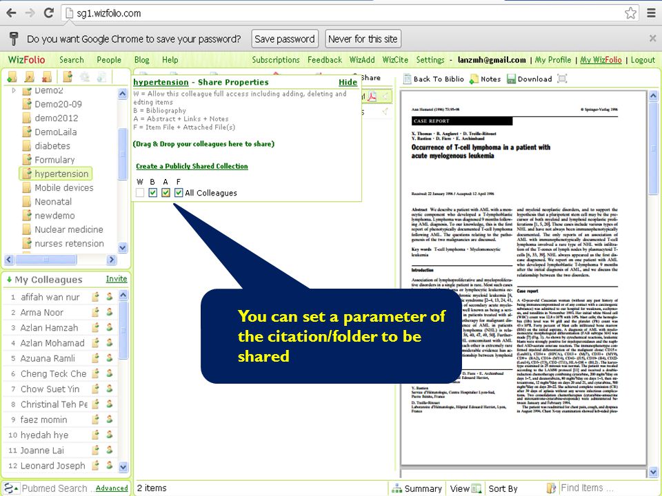Screen dimensions: 662x496
Task: Open the Subscriptions menu item
Action: (276, 60)
